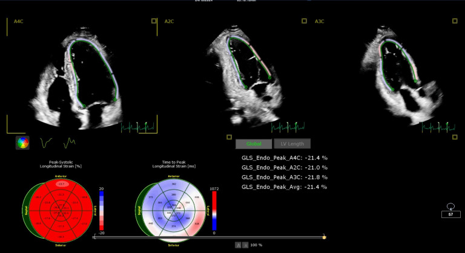
Task: Click the ECG trace under A4C view
Action: 138,127
